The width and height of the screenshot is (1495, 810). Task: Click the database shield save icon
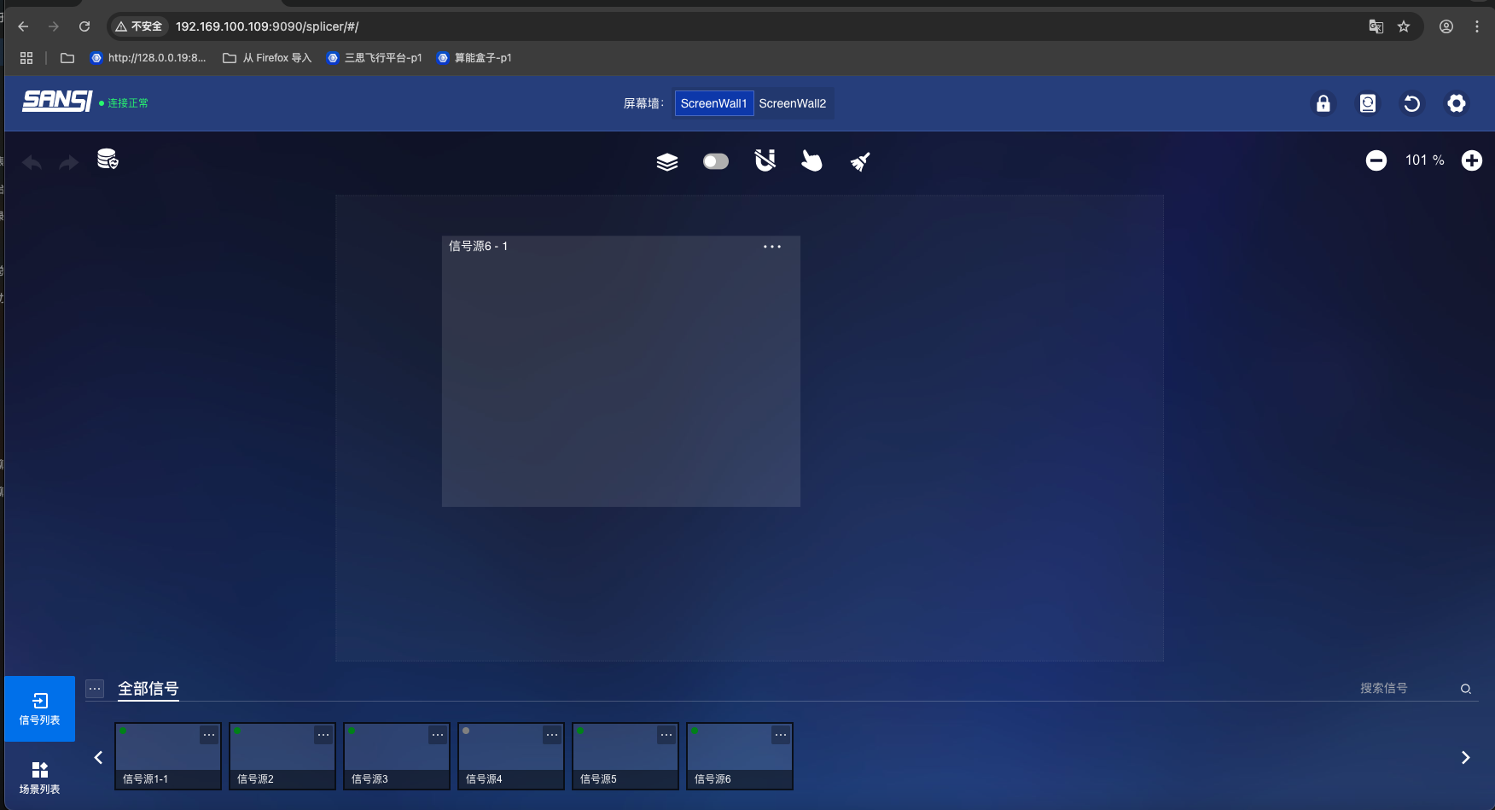108,160
